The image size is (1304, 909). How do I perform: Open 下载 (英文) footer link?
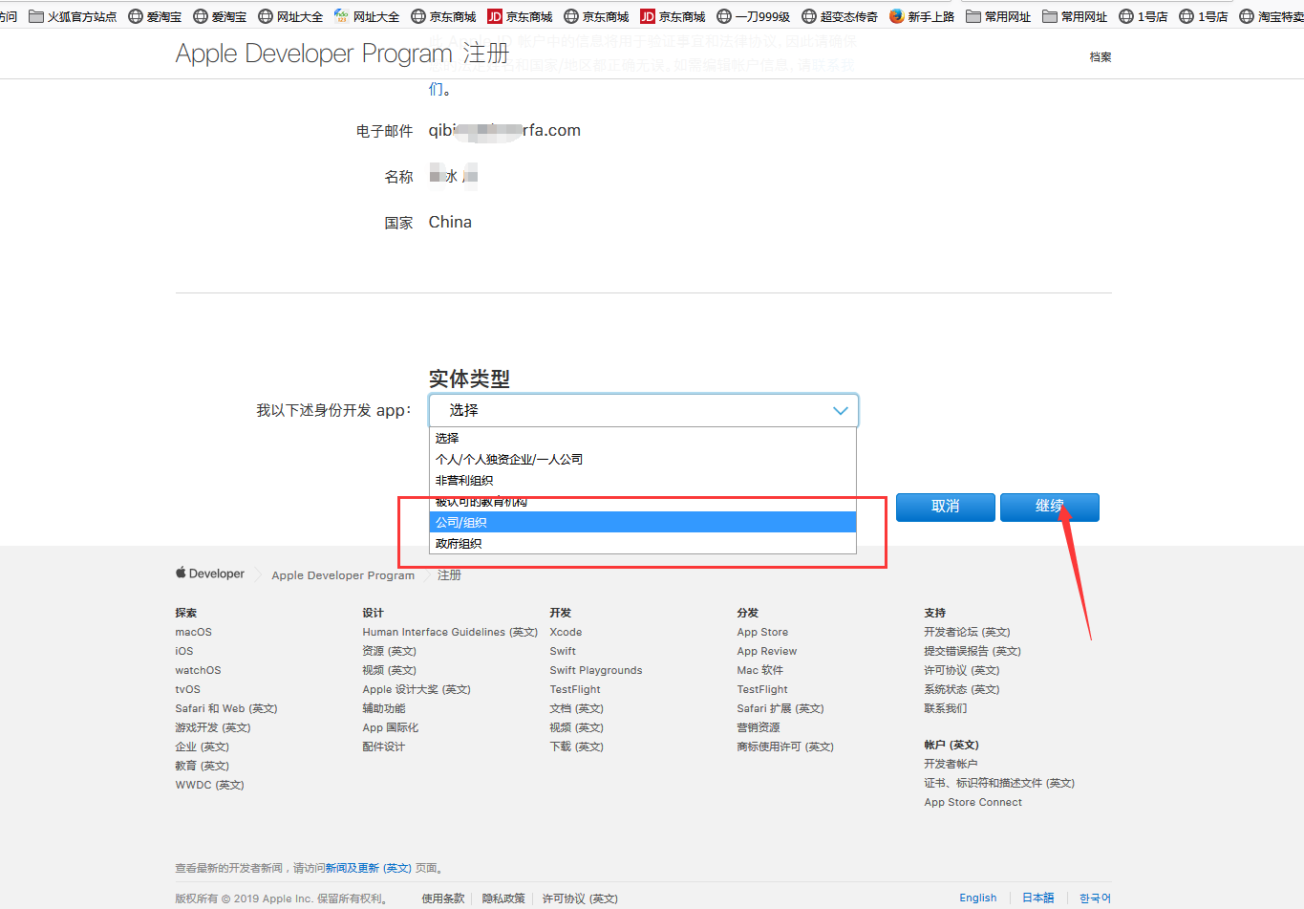pos(576,747)
